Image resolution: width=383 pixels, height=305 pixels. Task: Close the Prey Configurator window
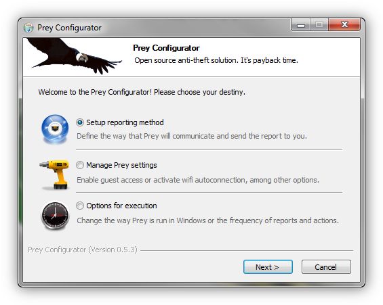point(344,24)
